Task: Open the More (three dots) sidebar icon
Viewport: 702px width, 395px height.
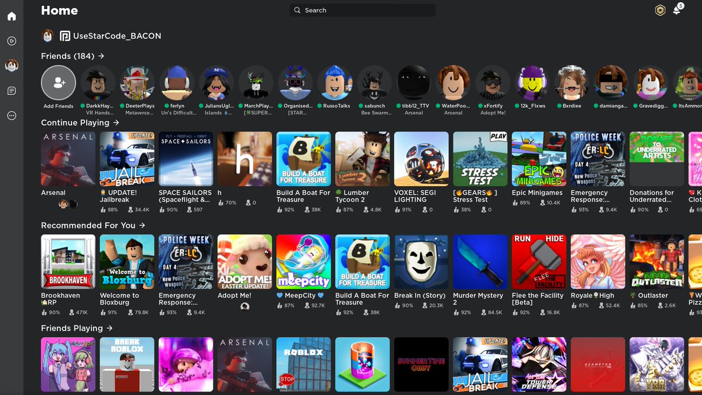Action: tap(12, 116)
